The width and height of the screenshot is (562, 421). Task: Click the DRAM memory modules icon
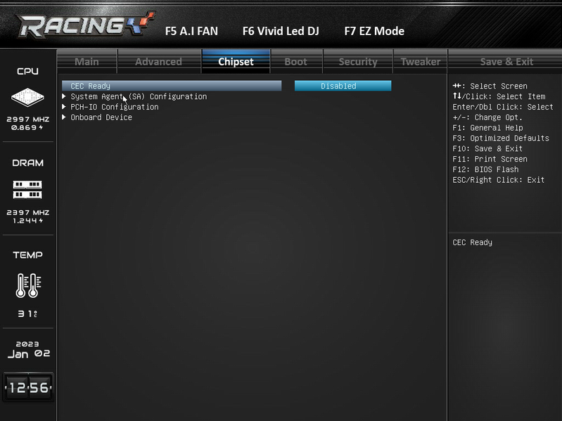(27, 190)
